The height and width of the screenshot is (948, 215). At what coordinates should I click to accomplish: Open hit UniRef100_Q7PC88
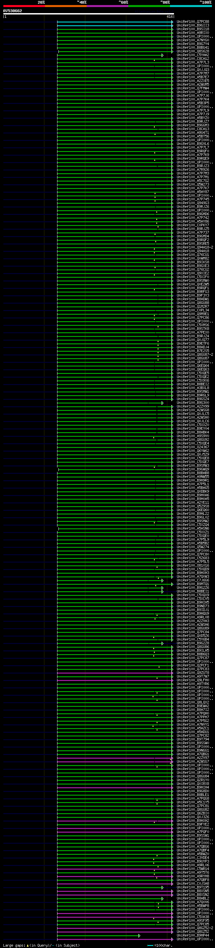point(193,22)
